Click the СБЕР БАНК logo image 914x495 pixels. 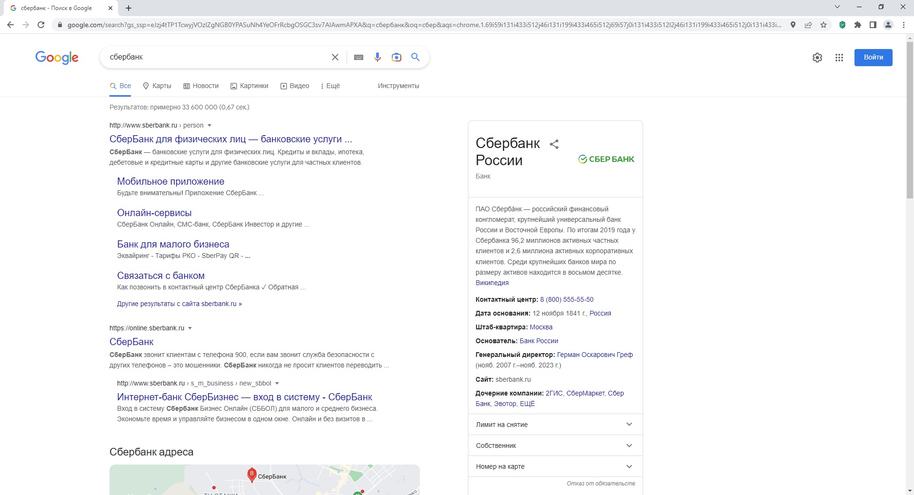tap(606, 159)
